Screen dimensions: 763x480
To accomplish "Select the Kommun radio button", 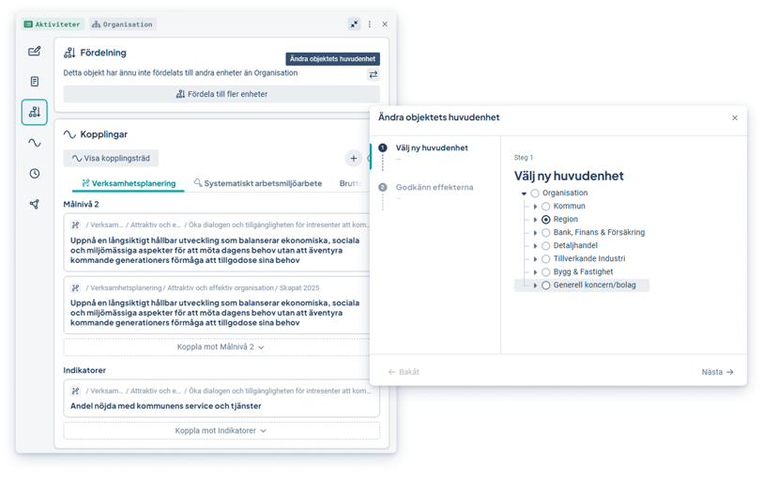I will 546,207.
